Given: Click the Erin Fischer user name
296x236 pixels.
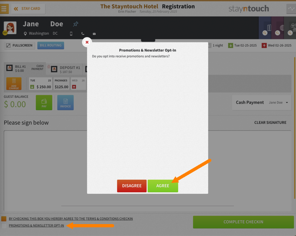Looking at the screenshot, I should click(127, 12).
